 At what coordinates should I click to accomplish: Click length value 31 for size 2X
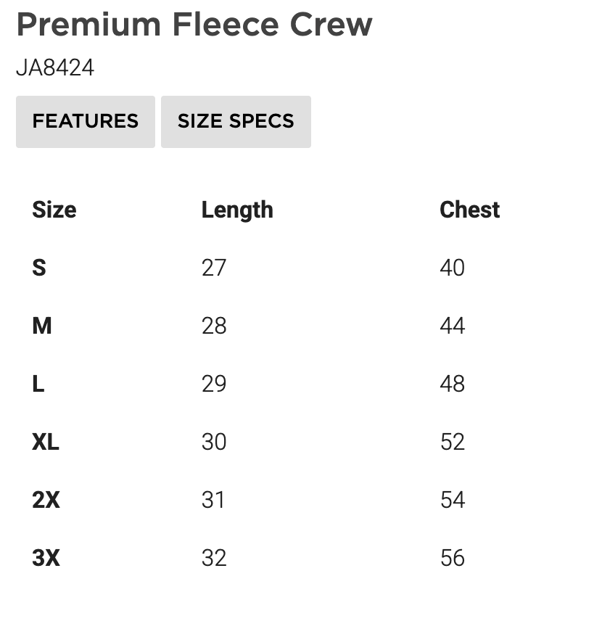click(x=214, y=500)
